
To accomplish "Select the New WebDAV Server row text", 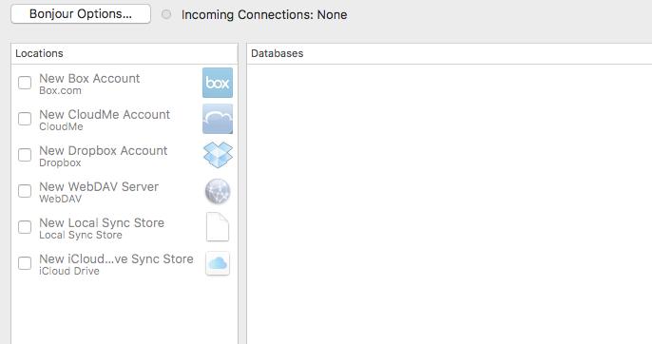I will click(99, 187).
